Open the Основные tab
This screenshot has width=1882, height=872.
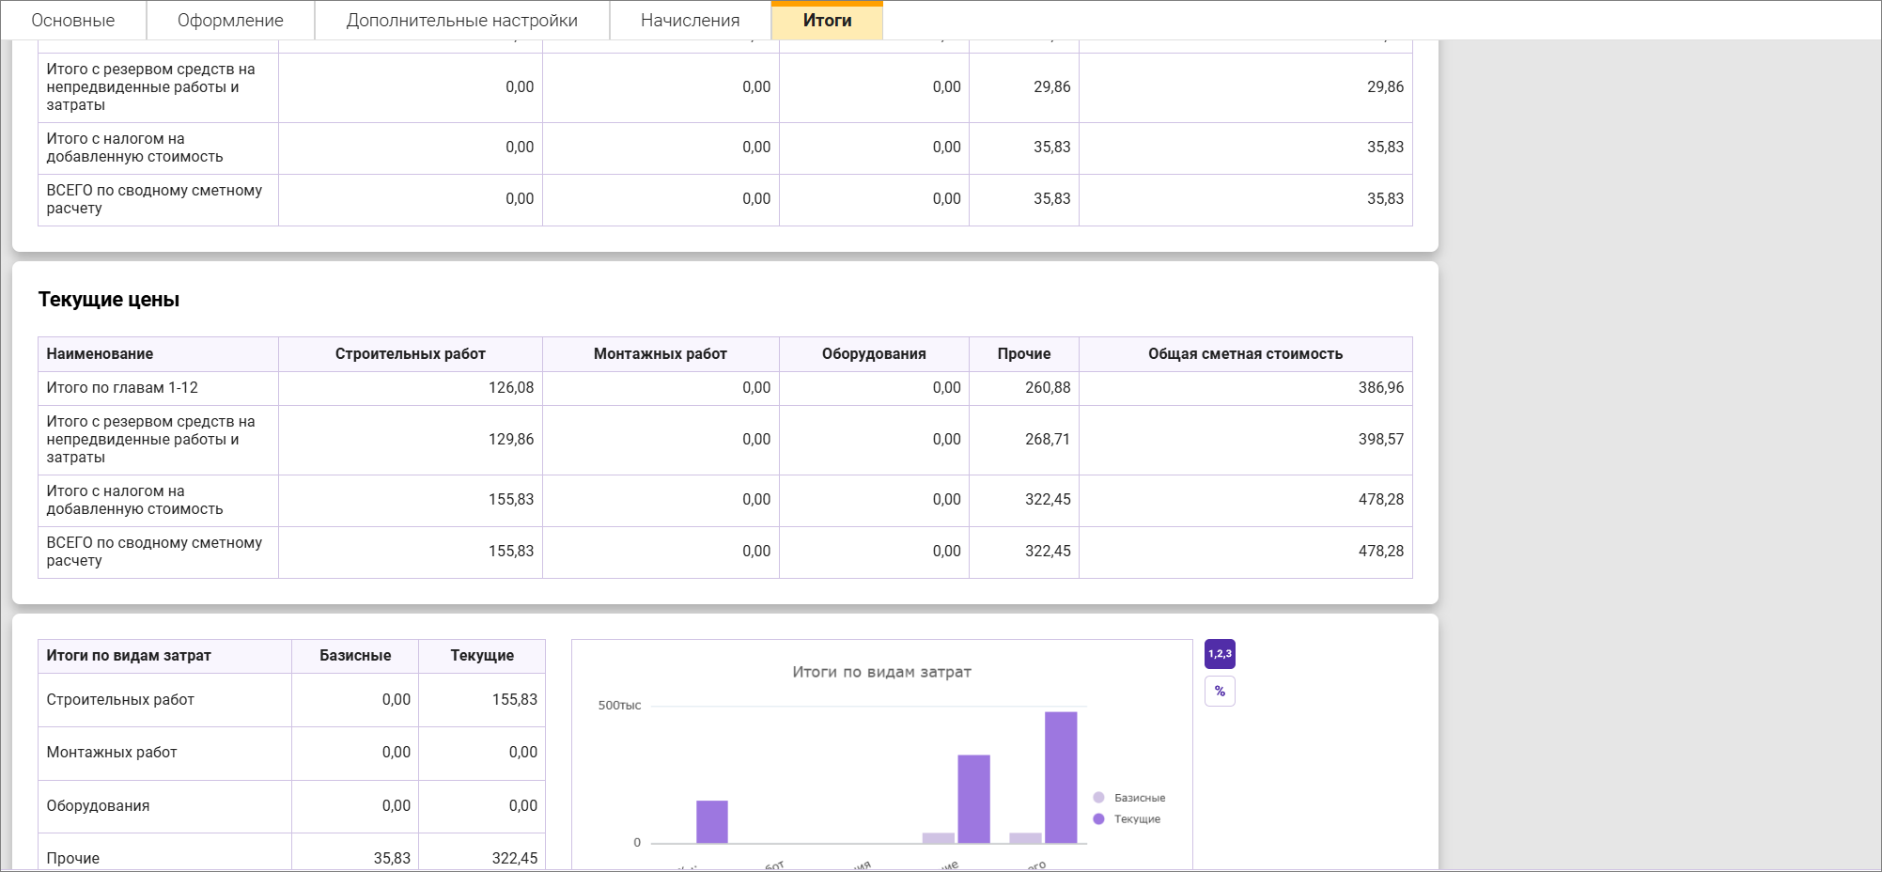73,21
